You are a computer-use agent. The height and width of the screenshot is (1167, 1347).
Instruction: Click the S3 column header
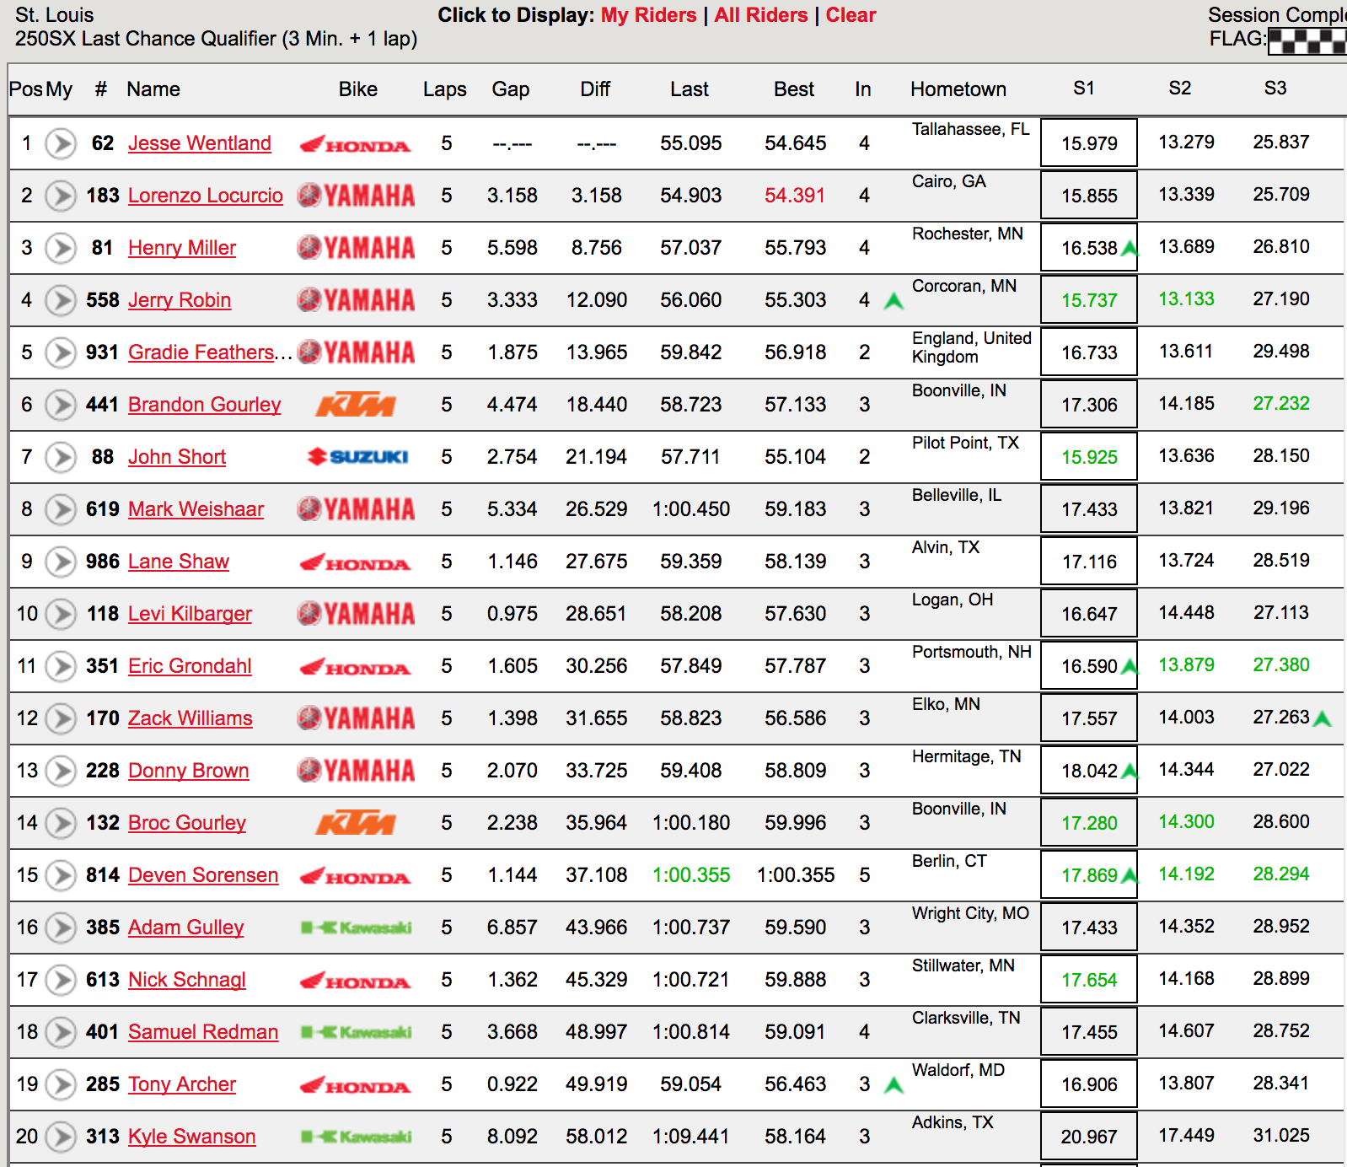(1275, 89)
